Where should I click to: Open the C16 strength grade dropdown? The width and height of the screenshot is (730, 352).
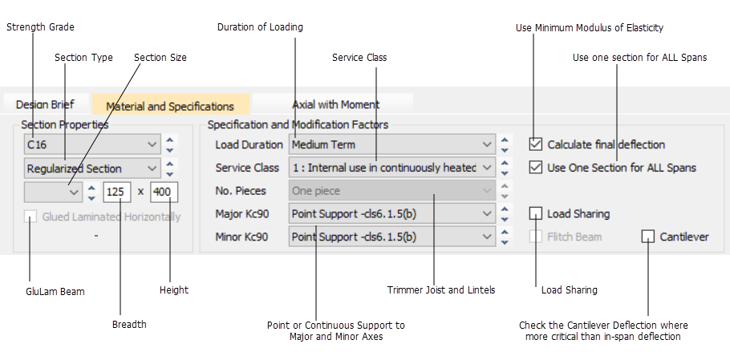click(x=91, y=145)
